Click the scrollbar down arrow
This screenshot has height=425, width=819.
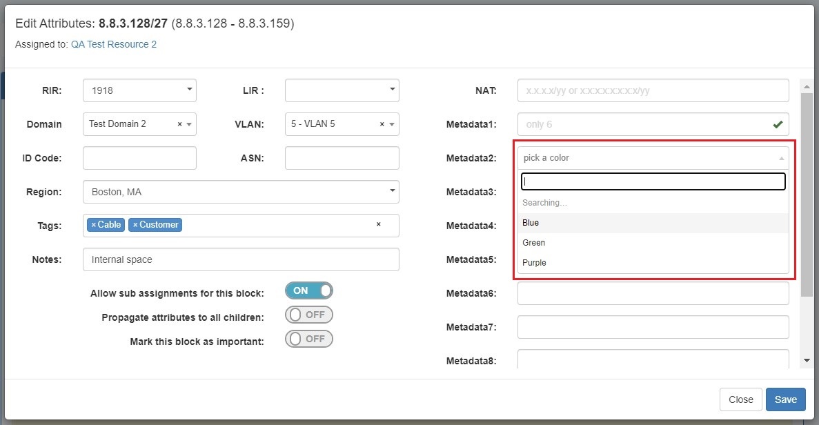807,360
